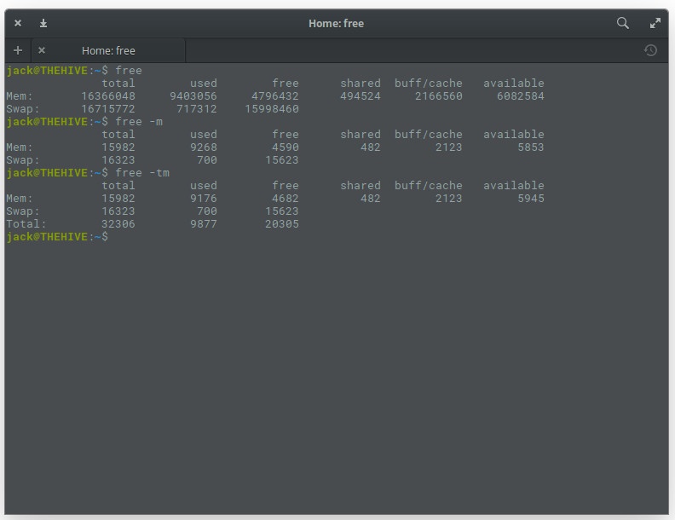Select the "Home: free" tab
The height and width of the screenshot is (520, 675).
pyautogui.click(x=108, y=50)
